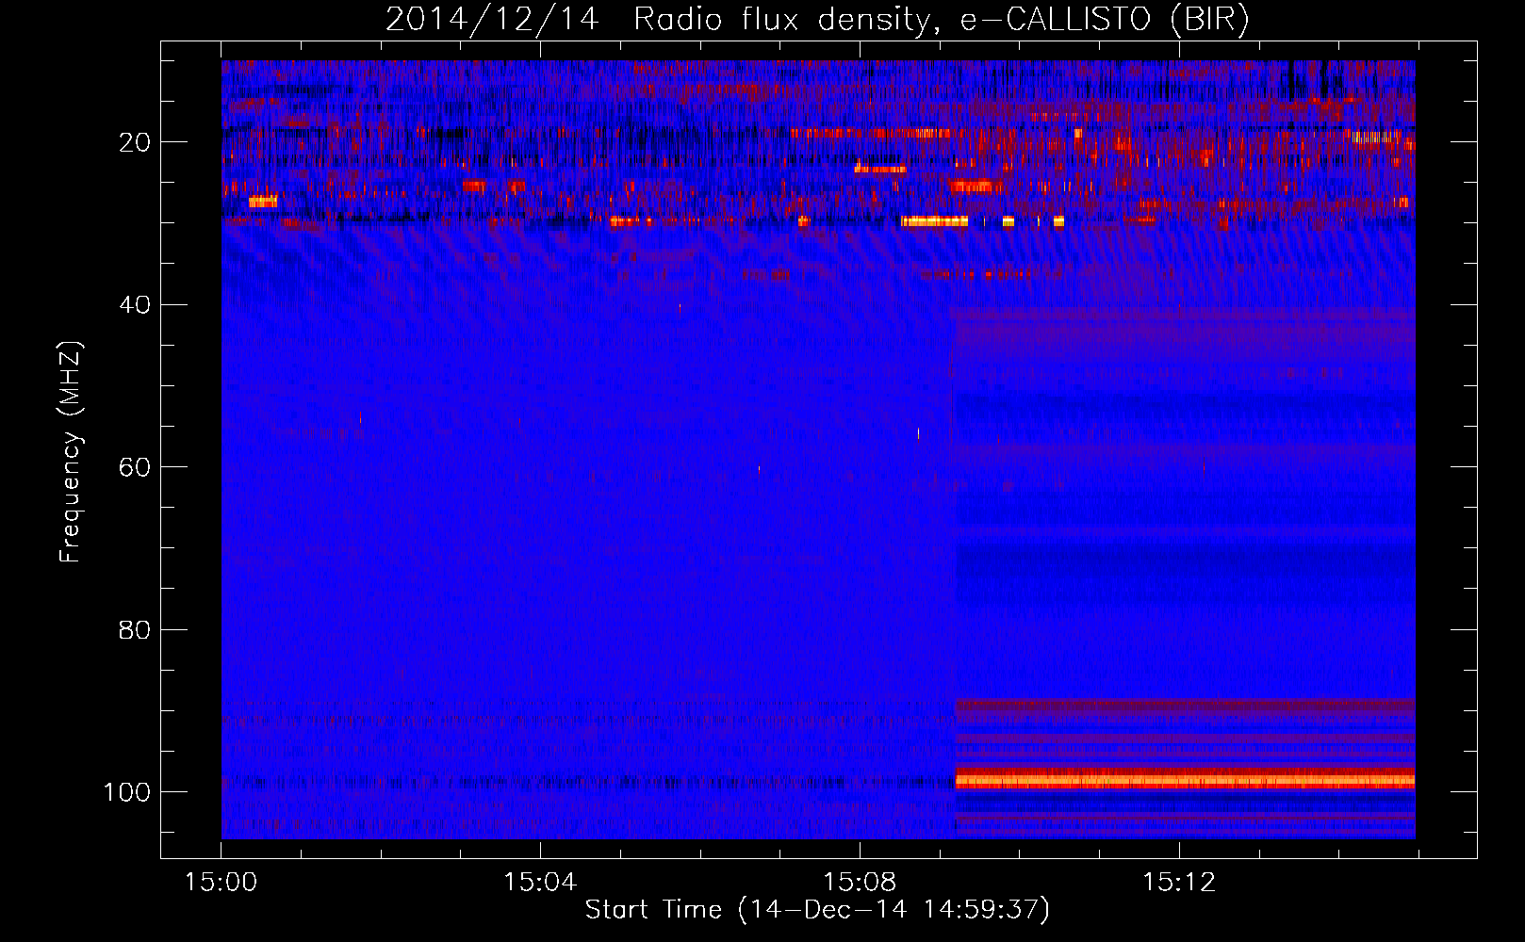
Task: Click the '15:12' time tick label
Action: point(1179,883)
